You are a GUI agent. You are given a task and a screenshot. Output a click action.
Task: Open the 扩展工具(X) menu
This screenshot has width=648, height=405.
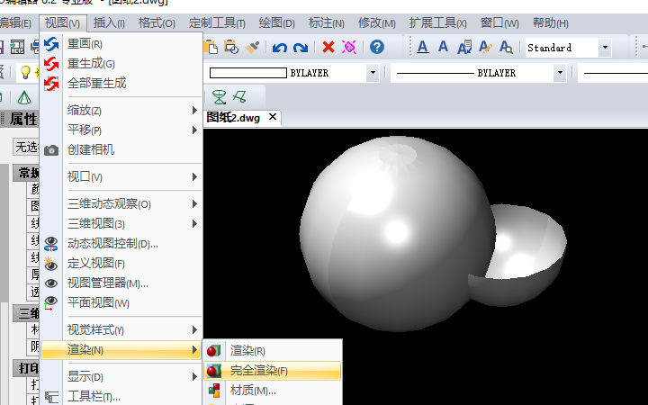point(438,23)
